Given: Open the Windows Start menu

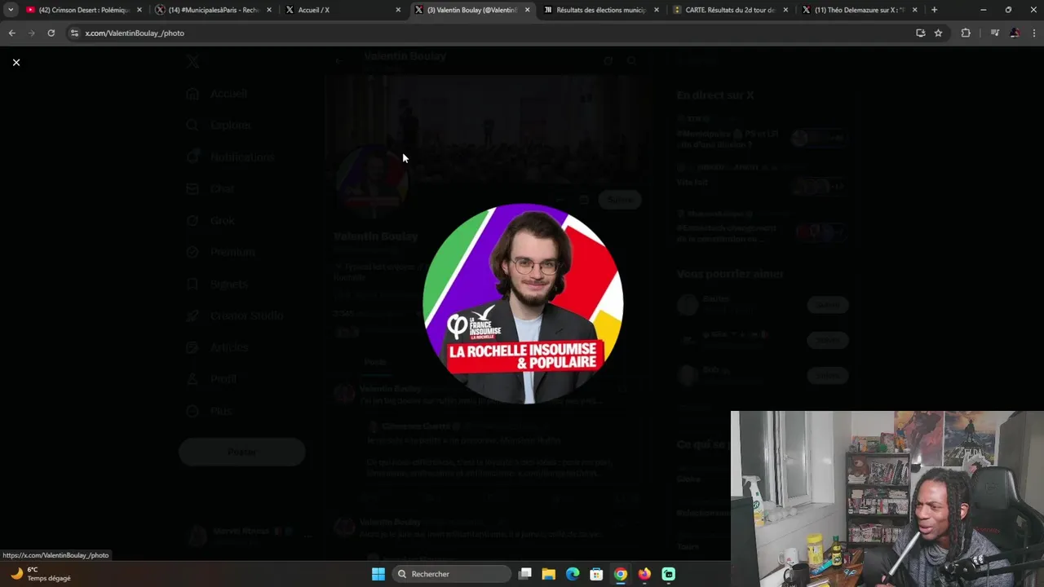Looking at the screenshot, I should pyautogui.click(x=378, y=574).
